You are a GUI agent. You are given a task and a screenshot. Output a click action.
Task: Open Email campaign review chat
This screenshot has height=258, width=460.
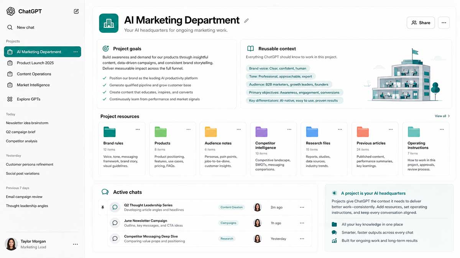click(x=24, y=197)
